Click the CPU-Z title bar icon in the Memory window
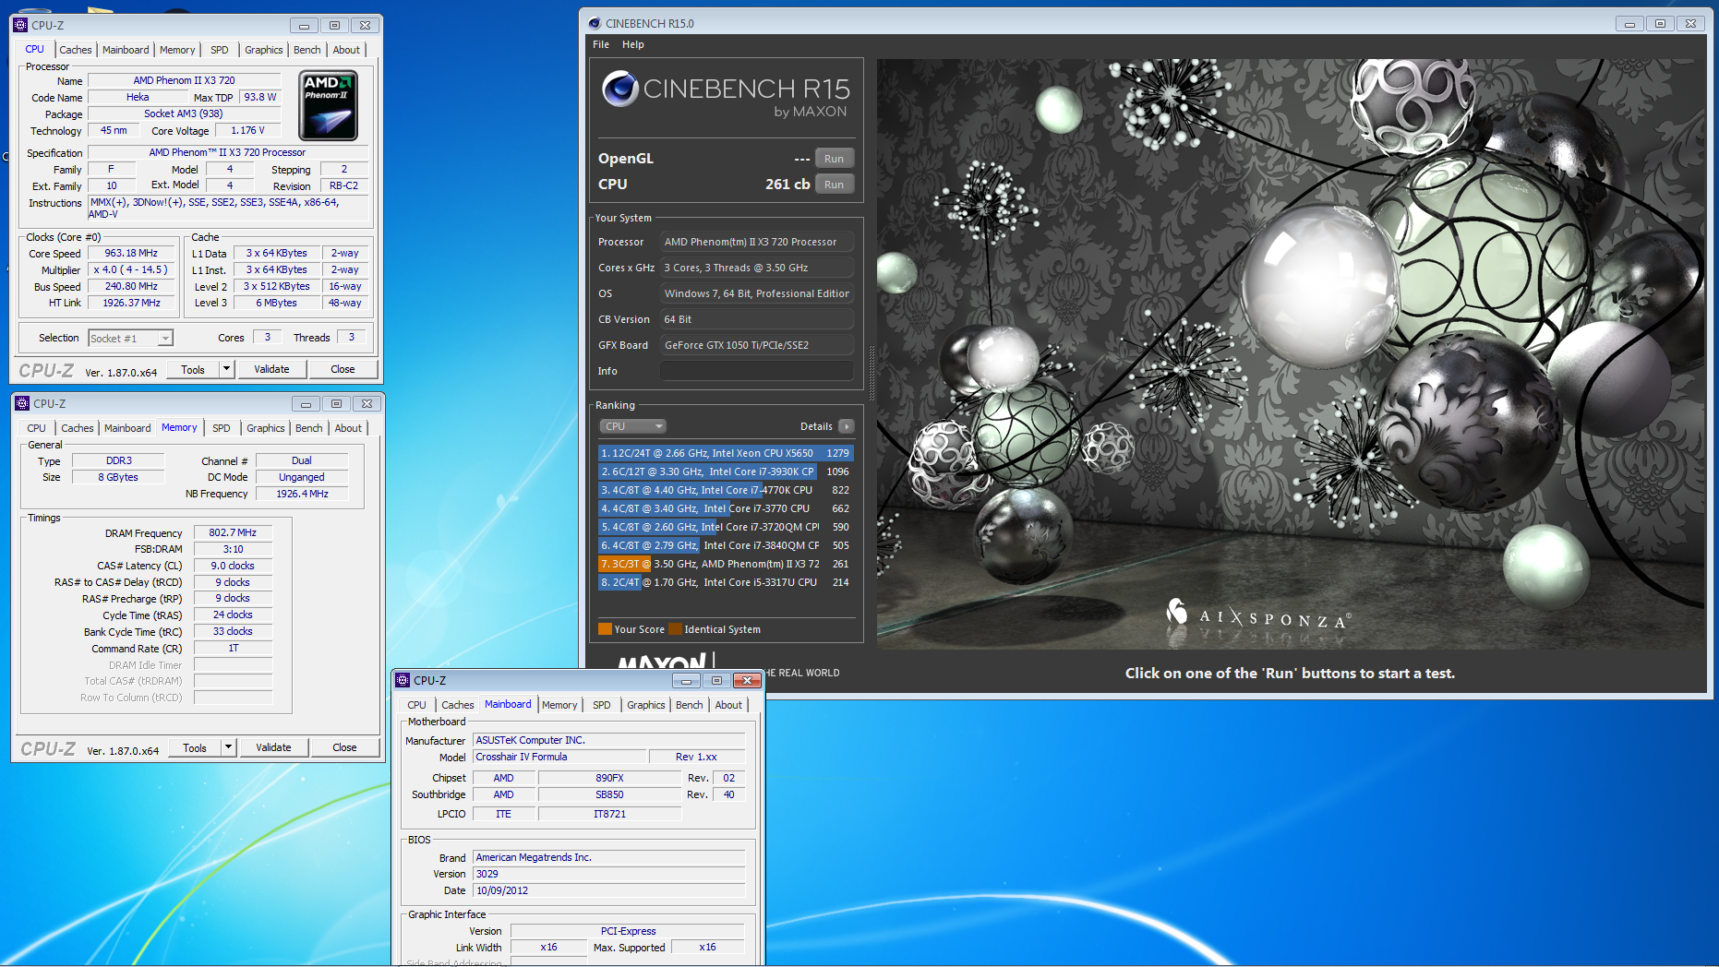Screen dimensions: 1719x967 (23, 403)
